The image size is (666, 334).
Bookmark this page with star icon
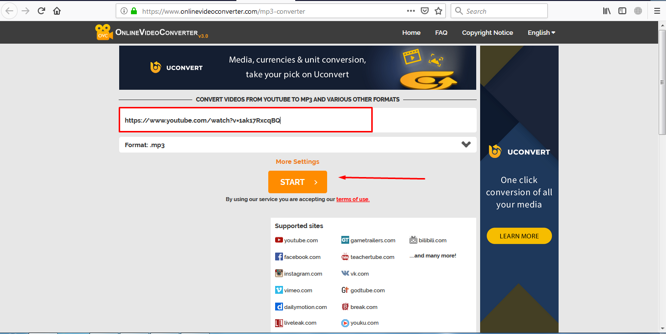tap(438, 11)
